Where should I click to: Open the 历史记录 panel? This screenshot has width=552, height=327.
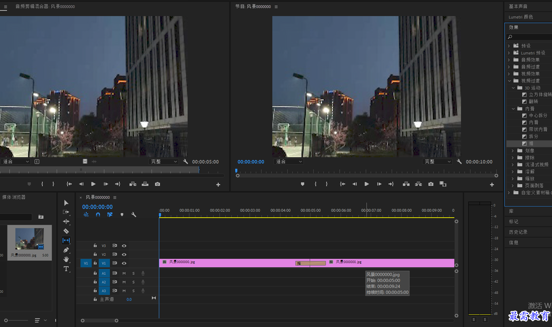(x=518, y=232)
